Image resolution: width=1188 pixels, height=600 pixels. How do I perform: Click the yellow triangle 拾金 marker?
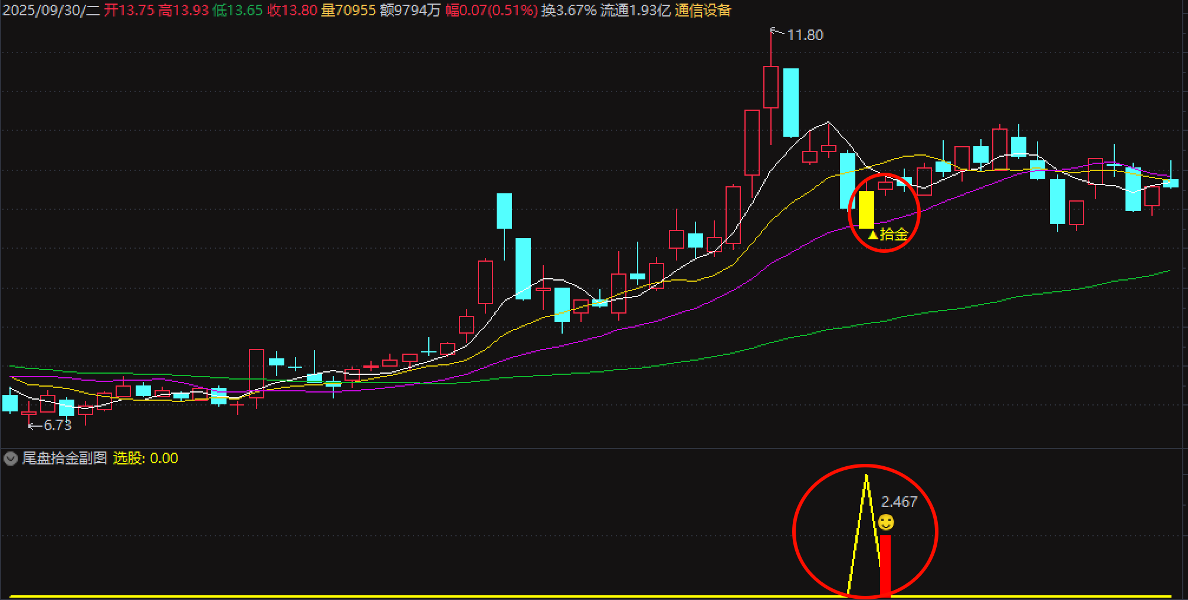[x=888, y=235]
